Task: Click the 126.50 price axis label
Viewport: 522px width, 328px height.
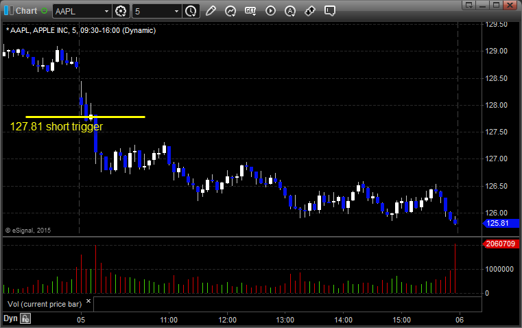Action: (x=497, y=186)
